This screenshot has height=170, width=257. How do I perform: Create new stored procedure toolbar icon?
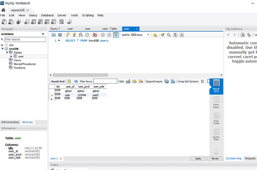pos(47,22)
